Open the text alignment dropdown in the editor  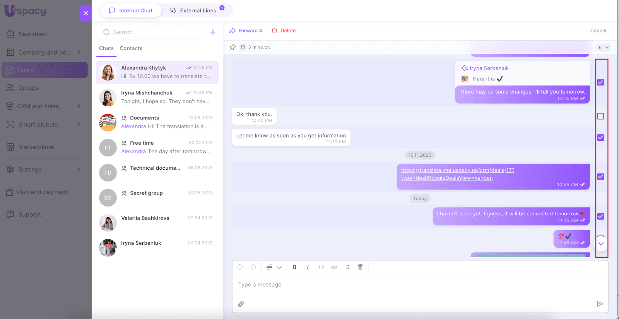click(x=274, y=267)
